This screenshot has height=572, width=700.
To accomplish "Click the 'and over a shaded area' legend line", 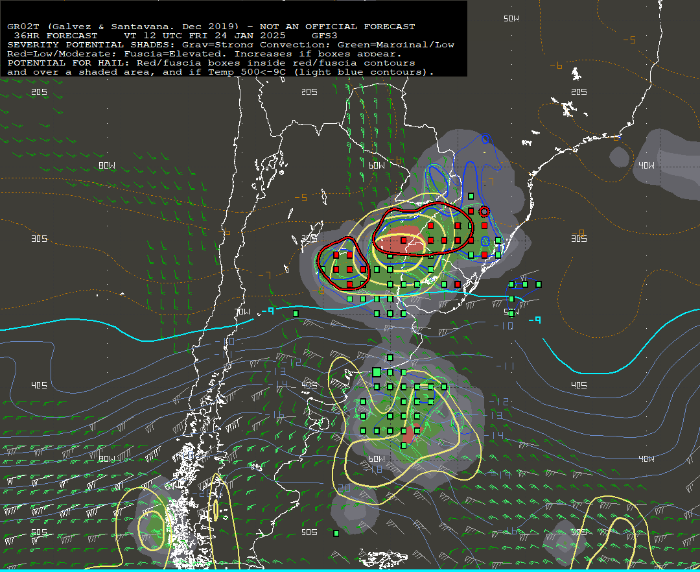I will (x=220, y=72).
